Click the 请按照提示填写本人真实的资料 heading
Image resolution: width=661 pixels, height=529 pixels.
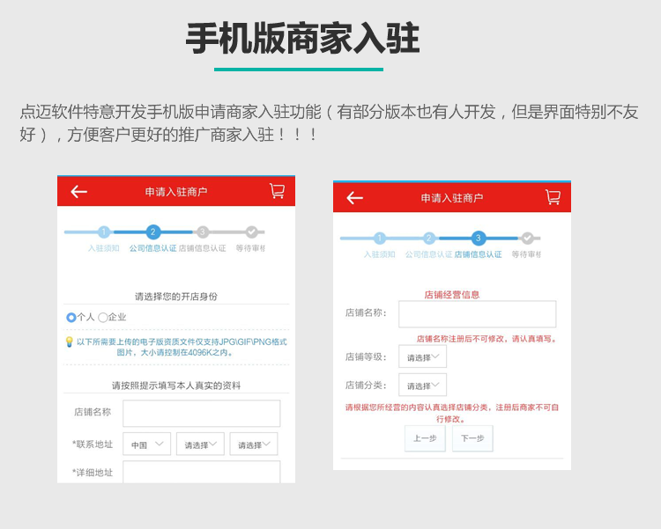tap(176, 385)
